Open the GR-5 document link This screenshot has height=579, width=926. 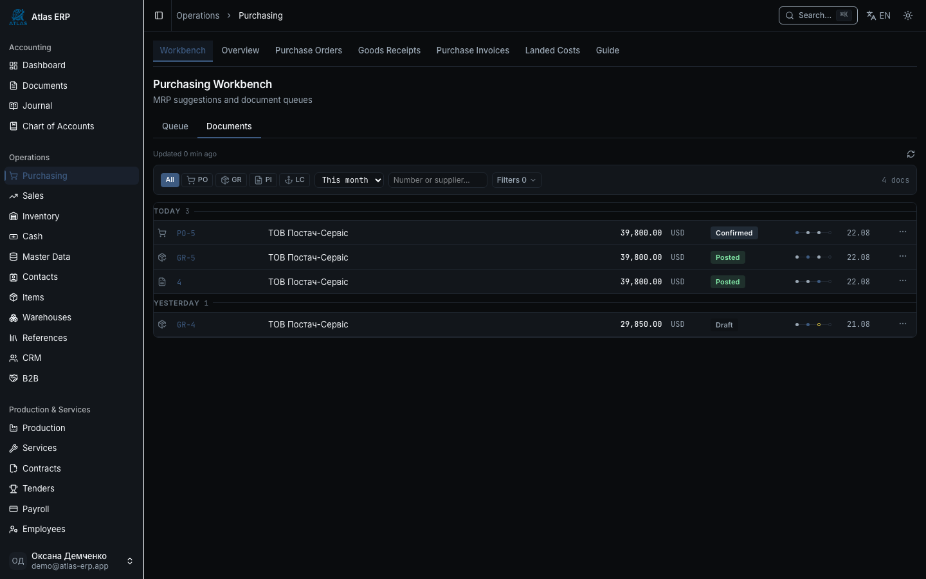tap(186, 258)
